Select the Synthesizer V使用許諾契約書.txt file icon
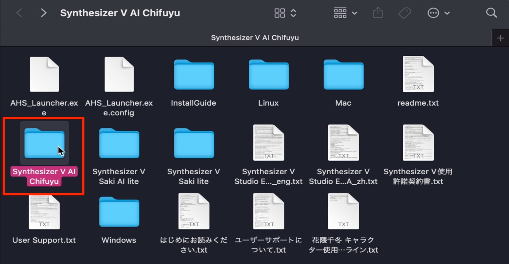 pyautogui.click(x=418, y=143)
